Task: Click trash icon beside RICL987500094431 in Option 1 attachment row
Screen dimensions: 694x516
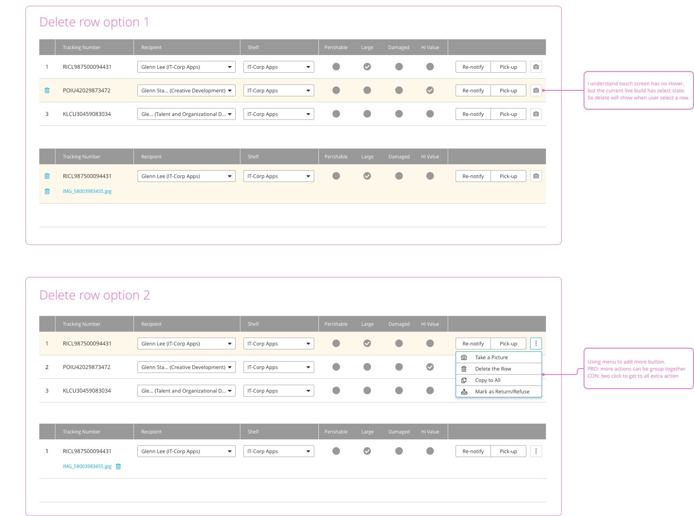Action: point(47,176)
